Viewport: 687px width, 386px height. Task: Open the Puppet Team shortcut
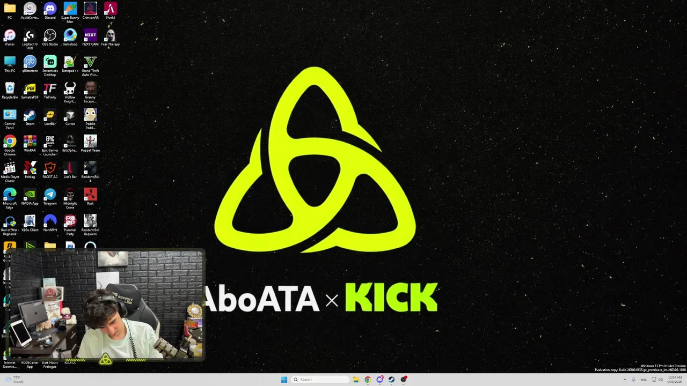click(90, 144)
